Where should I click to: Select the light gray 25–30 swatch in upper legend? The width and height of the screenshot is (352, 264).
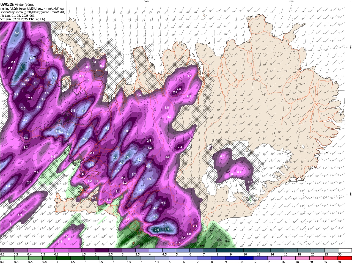(x=331, y=250)
